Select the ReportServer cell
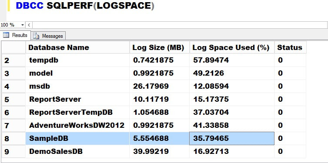 click(x=77, y=100)
